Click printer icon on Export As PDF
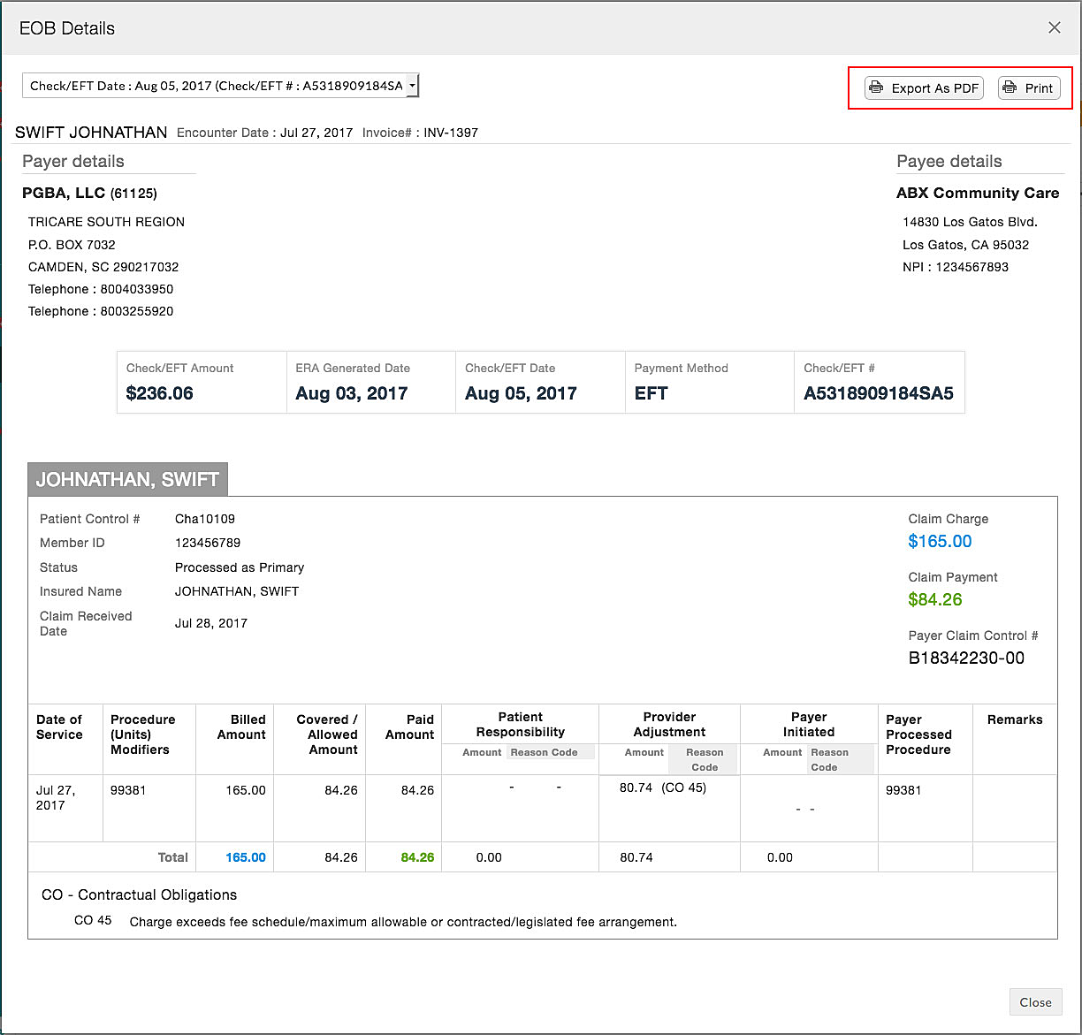The height and width of the screenshot is (1035, 1082). coord(876,88)
